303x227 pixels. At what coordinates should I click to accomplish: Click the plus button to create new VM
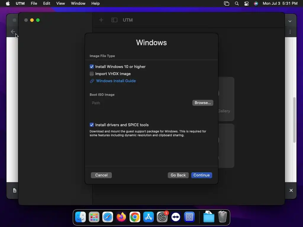point(101,20)
